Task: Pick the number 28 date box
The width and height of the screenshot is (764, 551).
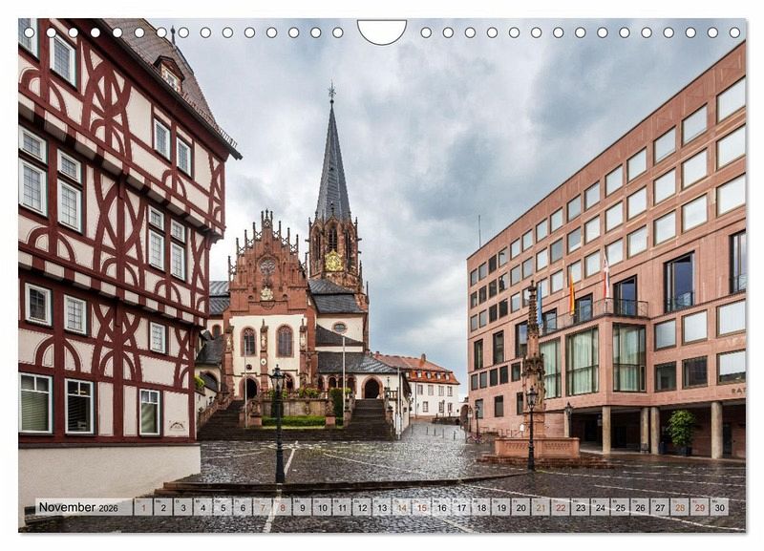Action: coord(680,507)
